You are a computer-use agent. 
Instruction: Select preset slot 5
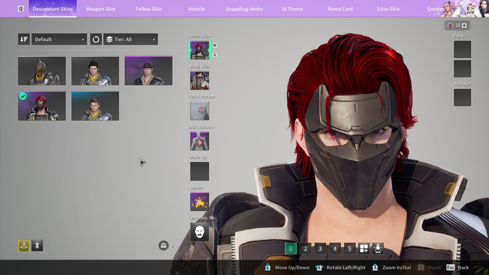coord(350,249)
